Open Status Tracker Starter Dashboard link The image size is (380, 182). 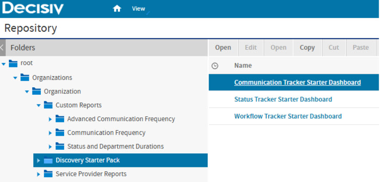click(x=283, y=99)
